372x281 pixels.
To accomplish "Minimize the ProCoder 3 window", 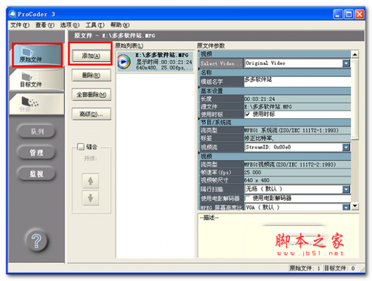I will (x=338, y=14).
